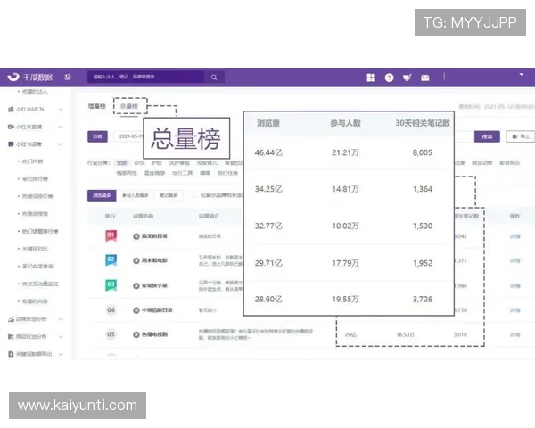Expand the 小红书MCN chevron
Viewport: 535px width, 428px height.
click(61, 110)
